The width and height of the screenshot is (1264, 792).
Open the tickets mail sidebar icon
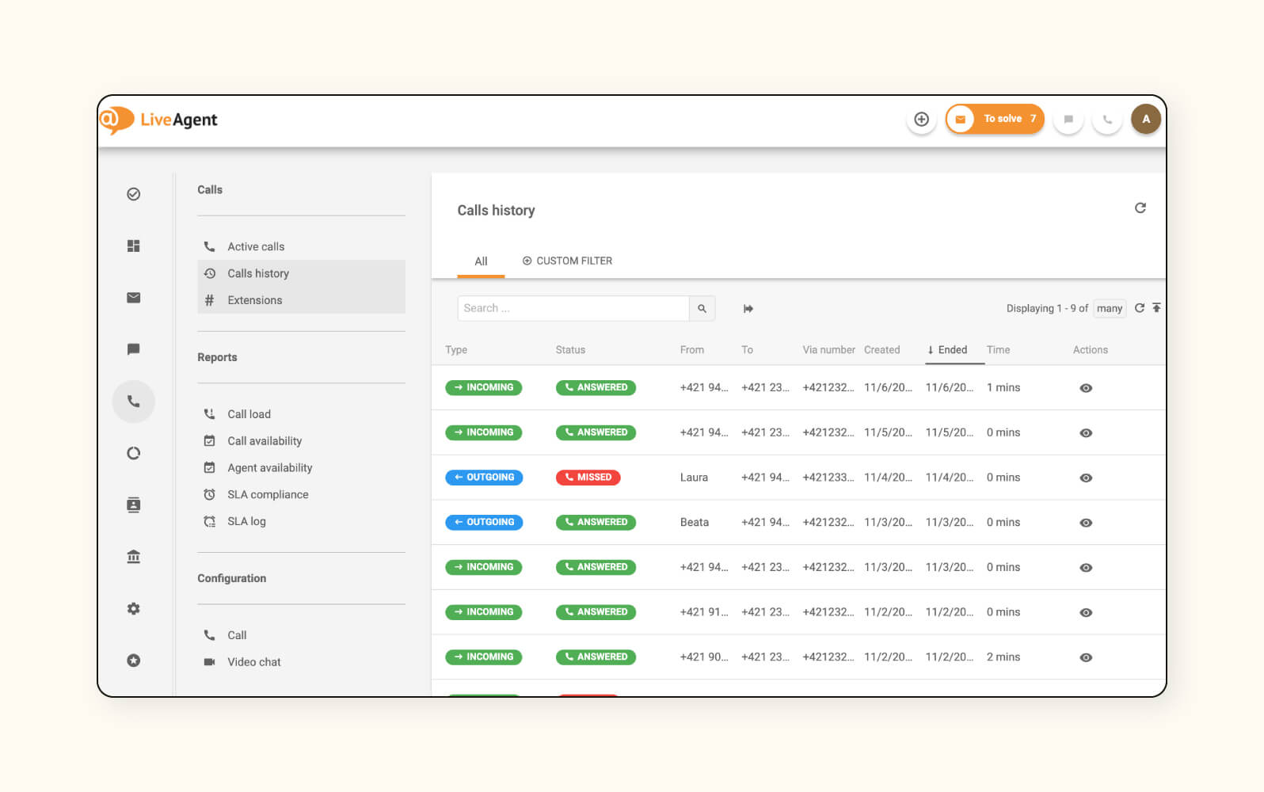pos(134,298)
